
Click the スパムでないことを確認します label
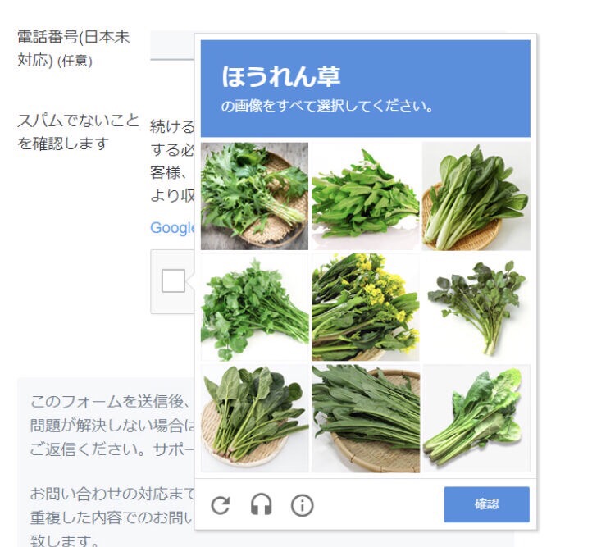click(x=78, y=132)
